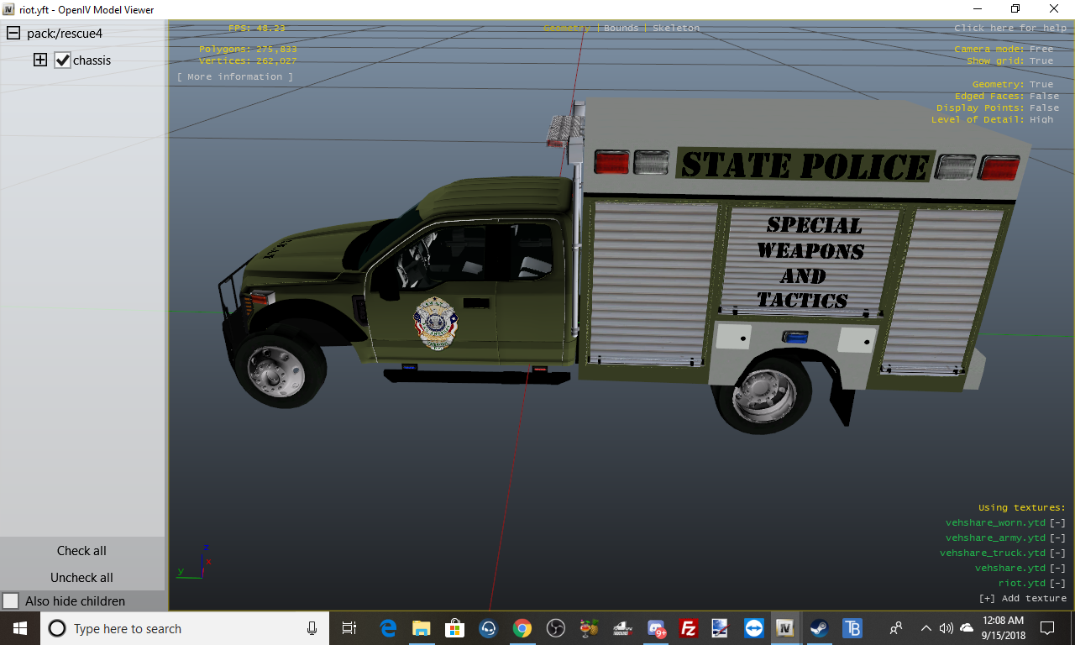Screen dimensions: 1075x645
Task: Open Discord from the taskbar
Action: [x=655, y=628]
